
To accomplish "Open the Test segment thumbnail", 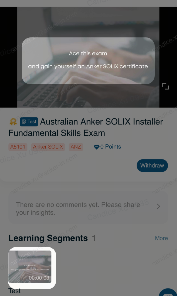I will point(30,267).
